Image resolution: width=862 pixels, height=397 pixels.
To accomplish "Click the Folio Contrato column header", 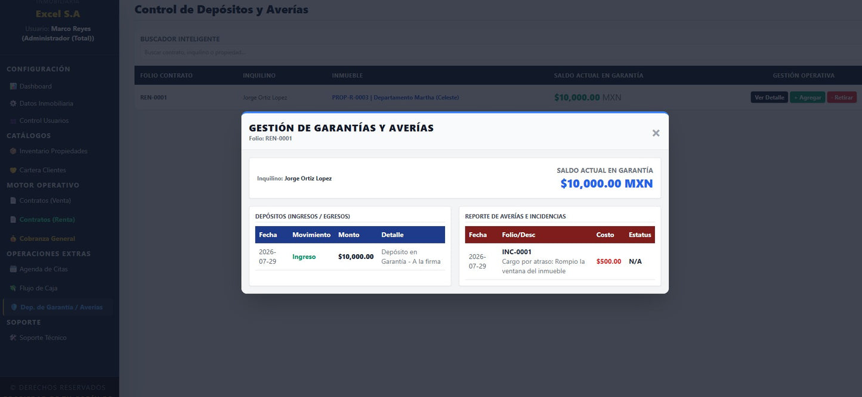I will (x=166, y=76).
